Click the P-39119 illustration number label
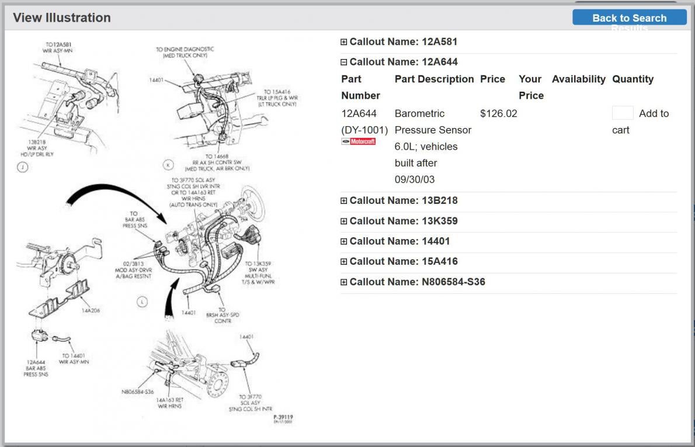 283,417
